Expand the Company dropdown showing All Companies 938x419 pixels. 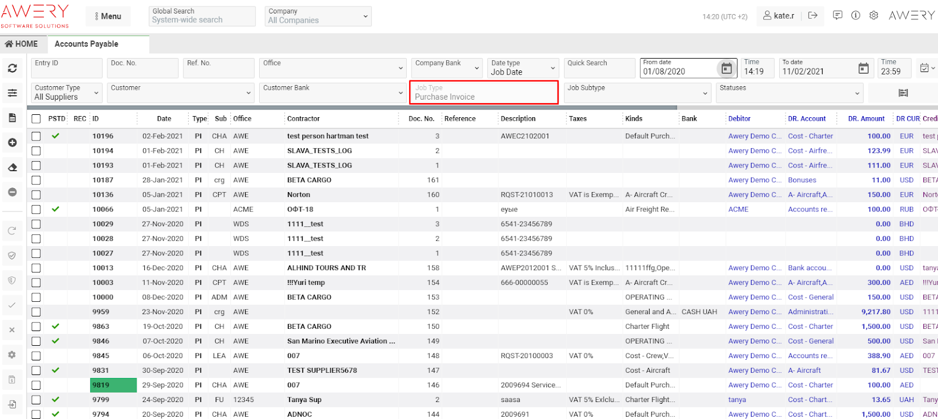(318, 16)
